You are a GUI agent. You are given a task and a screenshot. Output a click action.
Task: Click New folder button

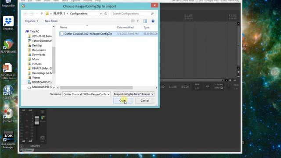click(51, 21)
